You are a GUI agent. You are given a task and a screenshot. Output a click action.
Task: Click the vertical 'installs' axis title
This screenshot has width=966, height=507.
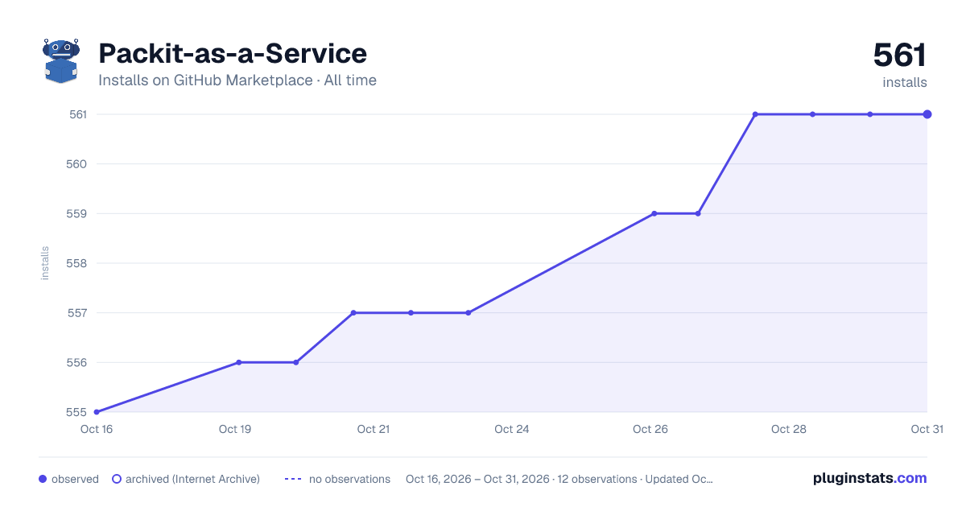pos(45,263)
